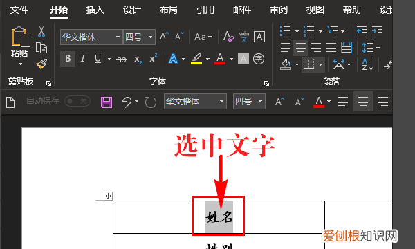
Task: Apply distributed alignment
Action: [x=347, y=48]
